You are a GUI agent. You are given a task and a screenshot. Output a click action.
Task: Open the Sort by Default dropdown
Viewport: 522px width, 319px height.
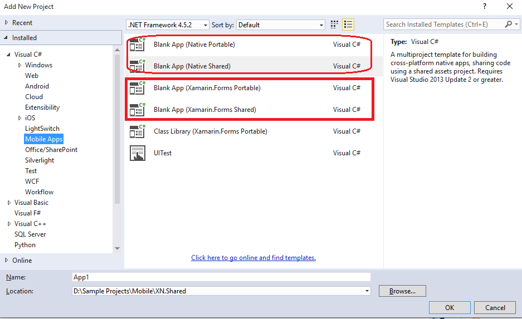[x=280, y=25]
